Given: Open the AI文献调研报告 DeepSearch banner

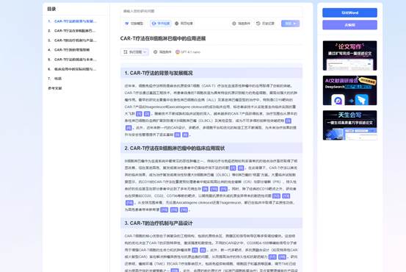Looking at the screenshot, I should [349, 90].
